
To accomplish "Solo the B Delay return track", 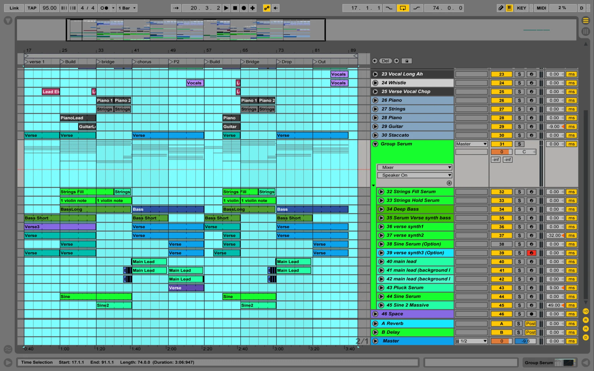I will (519, 332).
